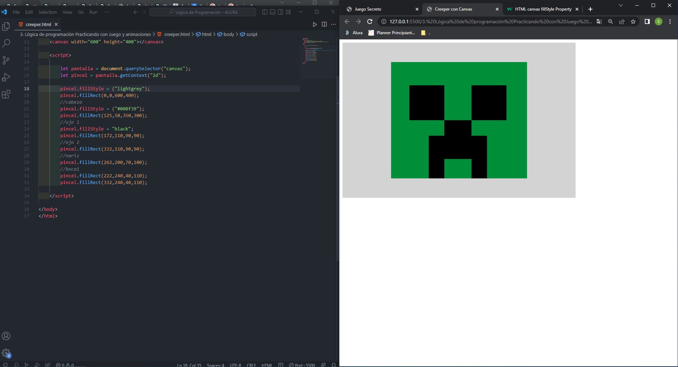Image resolution: width=678 pixels, height=367 pixels.
Task: Open the zoom magnifier icon in address bar
Action: (x=611, y=22)
